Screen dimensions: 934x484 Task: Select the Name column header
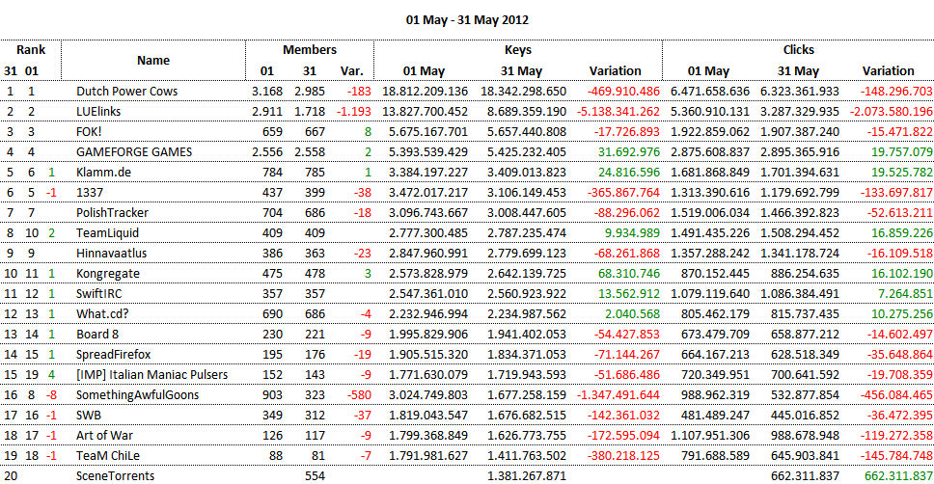[x=153, y=60]
